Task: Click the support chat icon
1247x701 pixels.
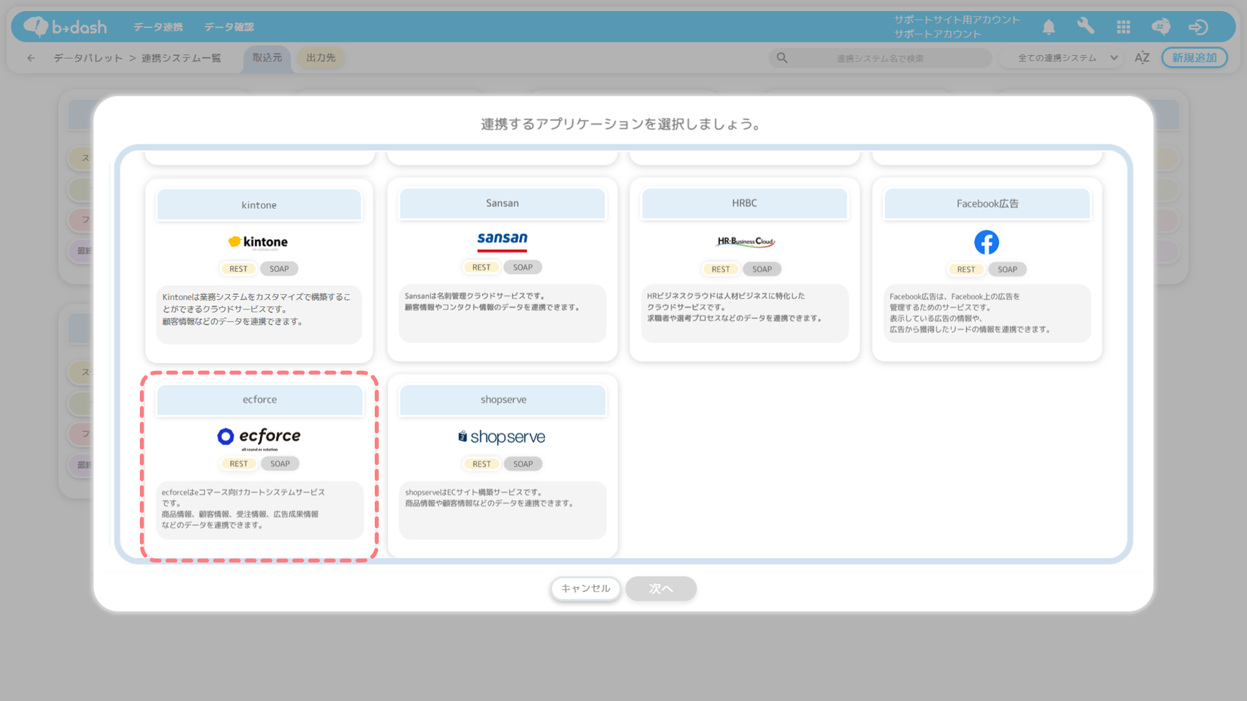Action: tap(1161, 26)
